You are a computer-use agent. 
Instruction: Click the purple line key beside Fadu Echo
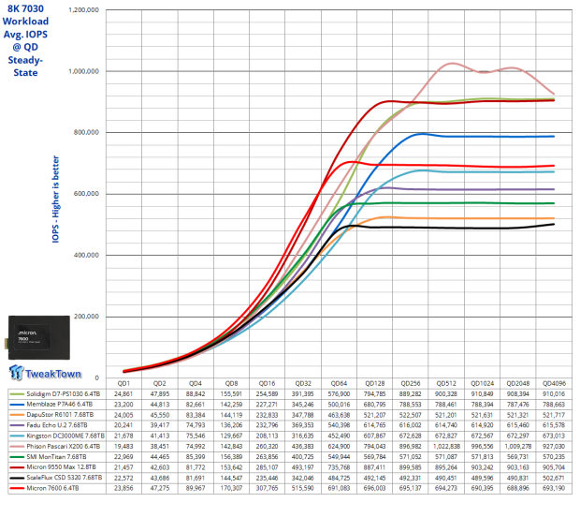(17, 425)
